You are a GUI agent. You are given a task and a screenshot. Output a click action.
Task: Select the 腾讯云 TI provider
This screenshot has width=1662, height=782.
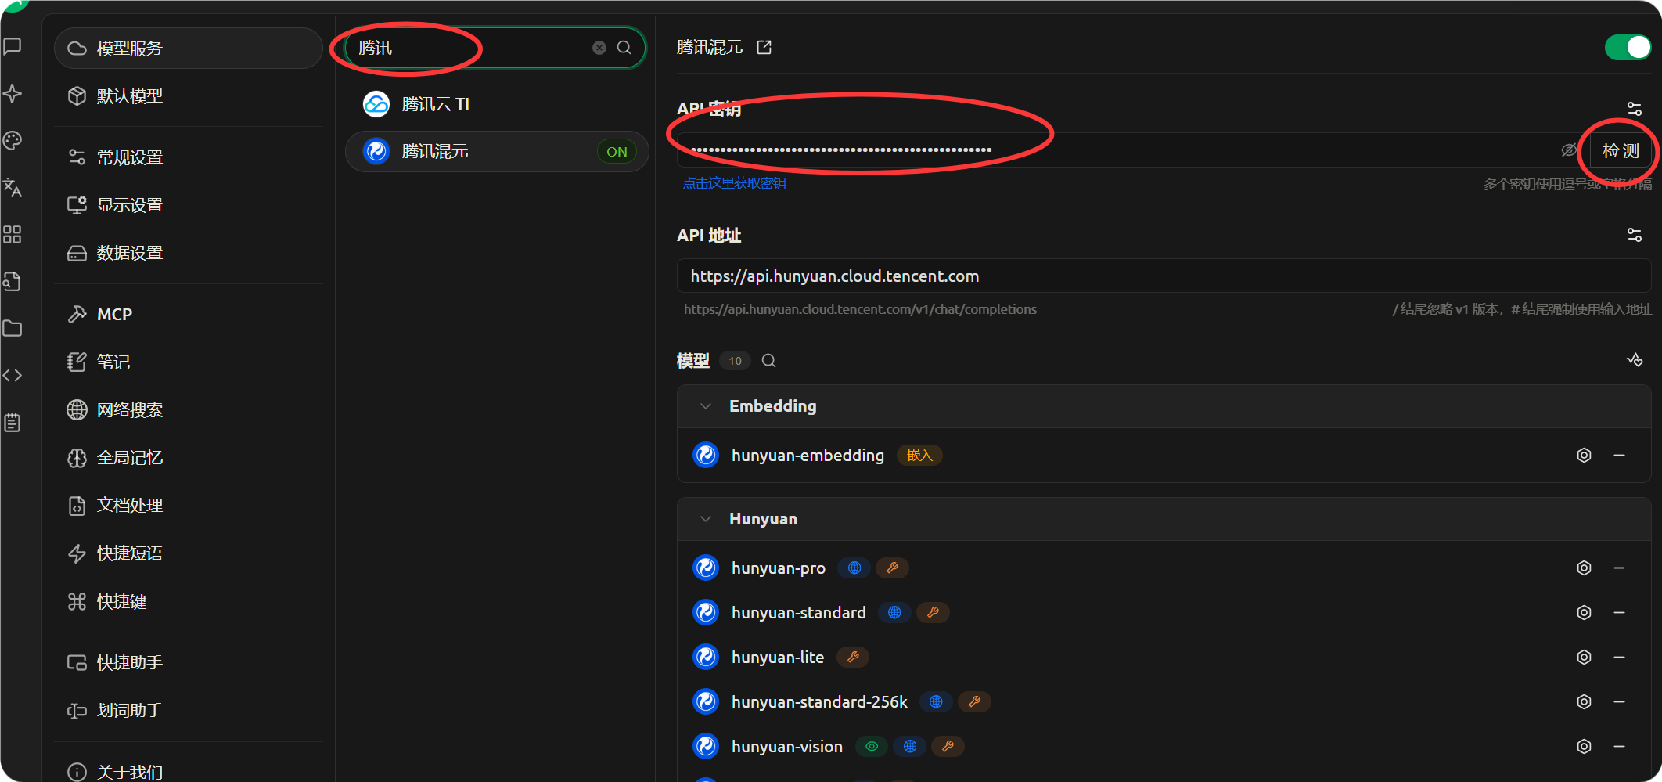497,104
